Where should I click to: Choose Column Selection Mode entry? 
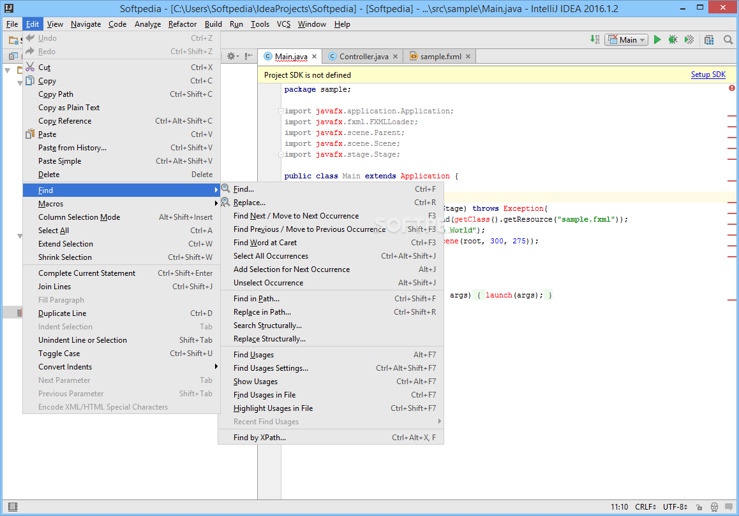pos(122,217)
